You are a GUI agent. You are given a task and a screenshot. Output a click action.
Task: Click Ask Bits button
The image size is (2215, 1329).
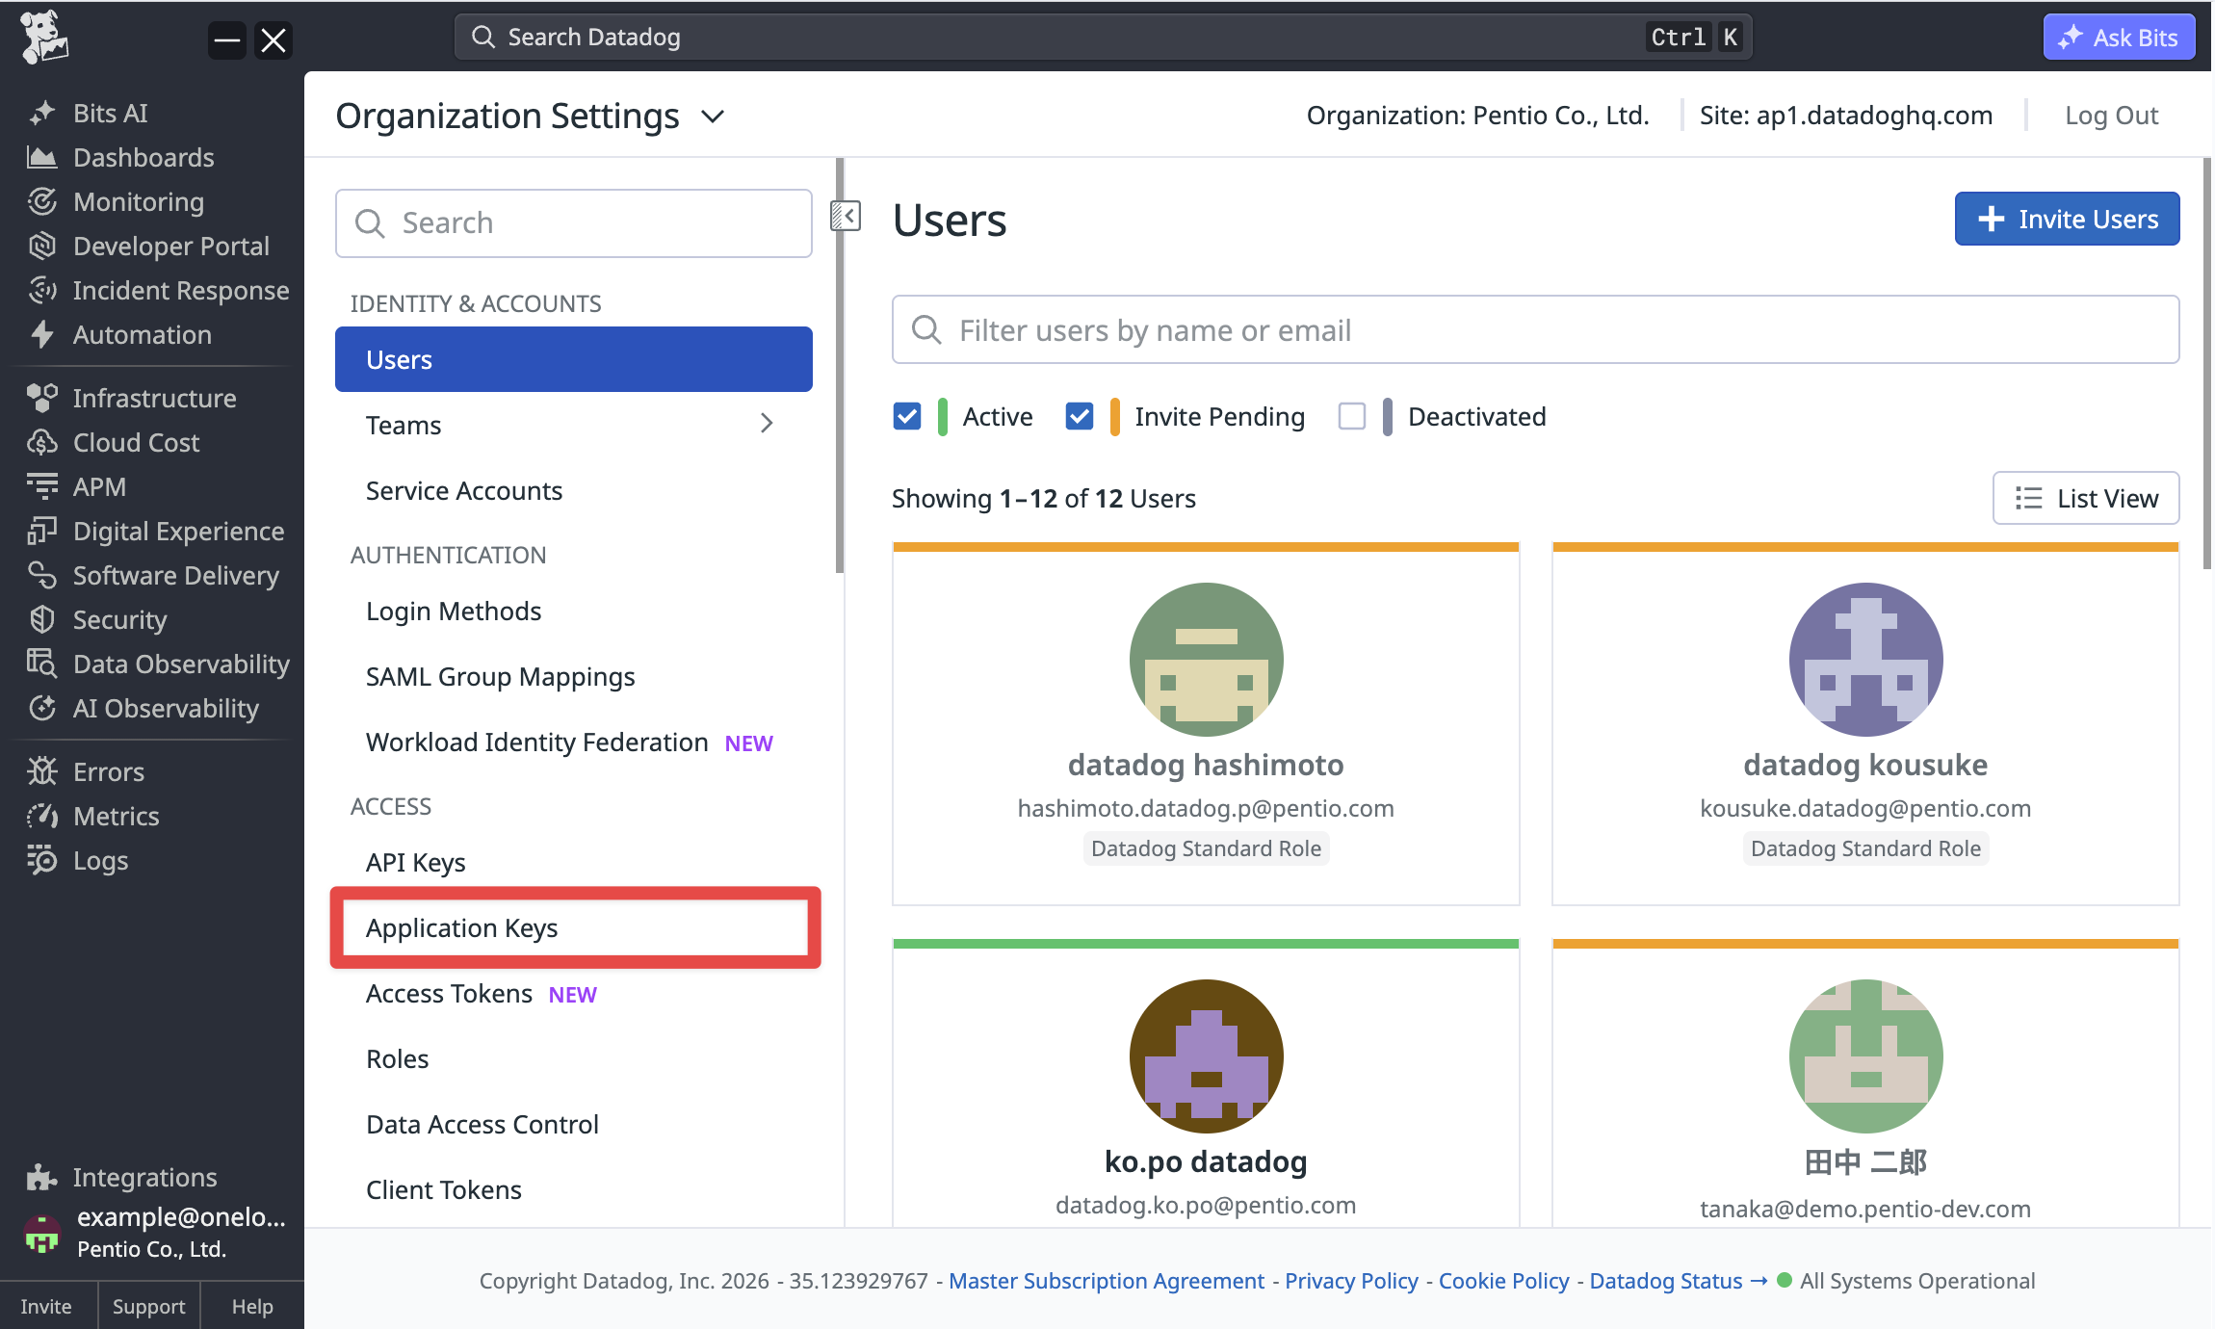click(x=2120, y=38)
